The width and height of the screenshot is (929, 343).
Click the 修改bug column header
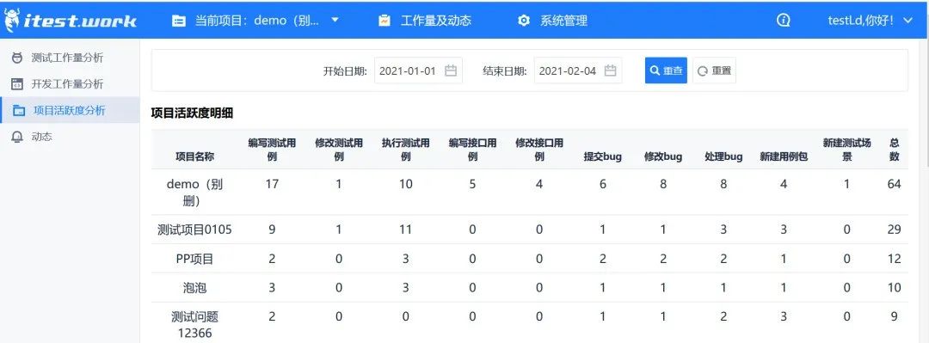pyautogui.click(x=663, y=156)
